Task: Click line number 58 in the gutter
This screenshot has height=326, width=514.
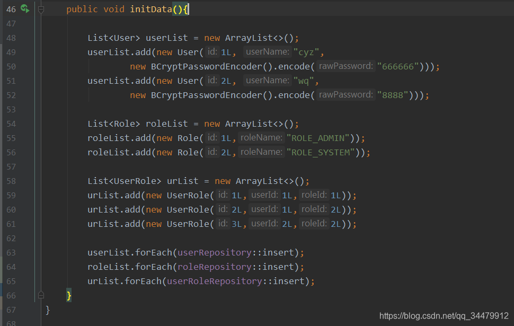Action: [x=11, y=181]
